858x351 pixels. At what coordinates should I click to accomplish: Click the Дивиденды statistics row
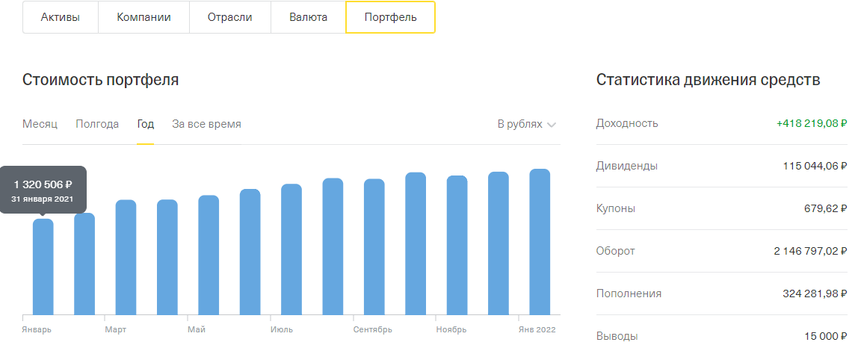click(x=721, y=166)
